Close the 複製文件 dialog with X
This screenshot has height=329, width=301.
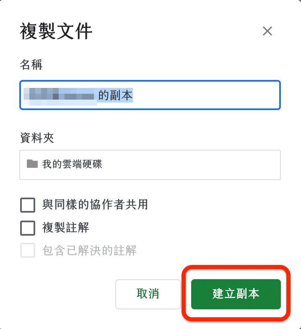267,31
